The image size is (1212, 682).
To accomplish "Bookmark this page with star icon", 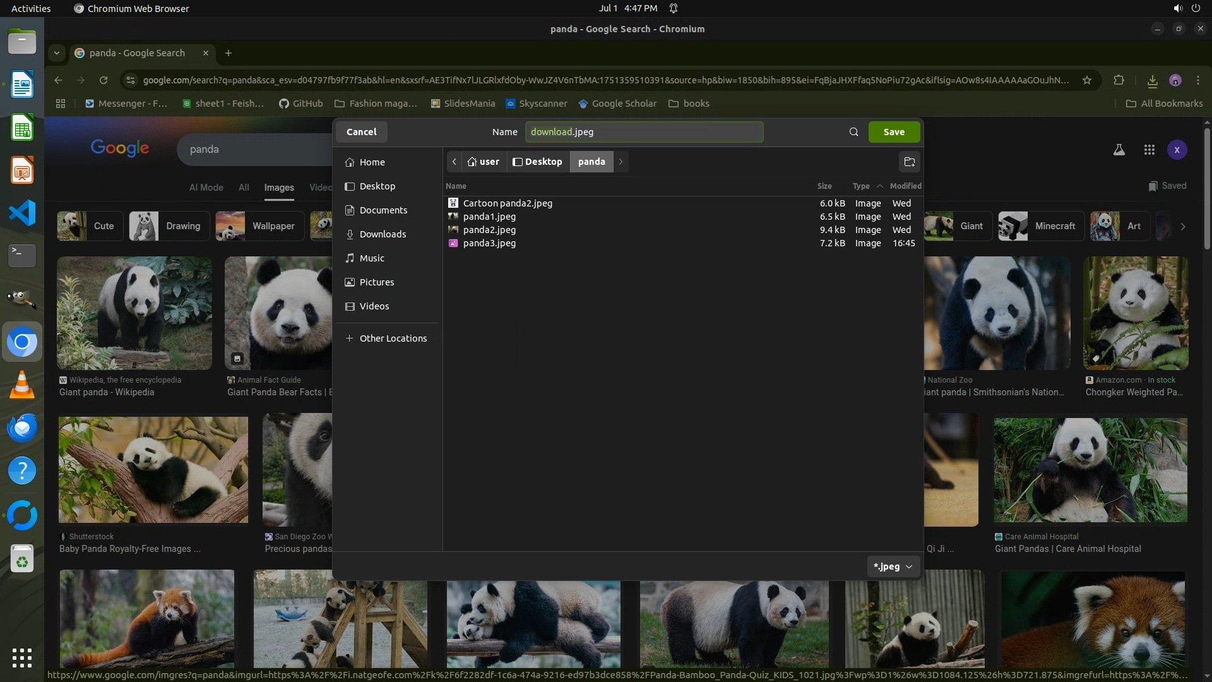I will (x=1086, y=80).
